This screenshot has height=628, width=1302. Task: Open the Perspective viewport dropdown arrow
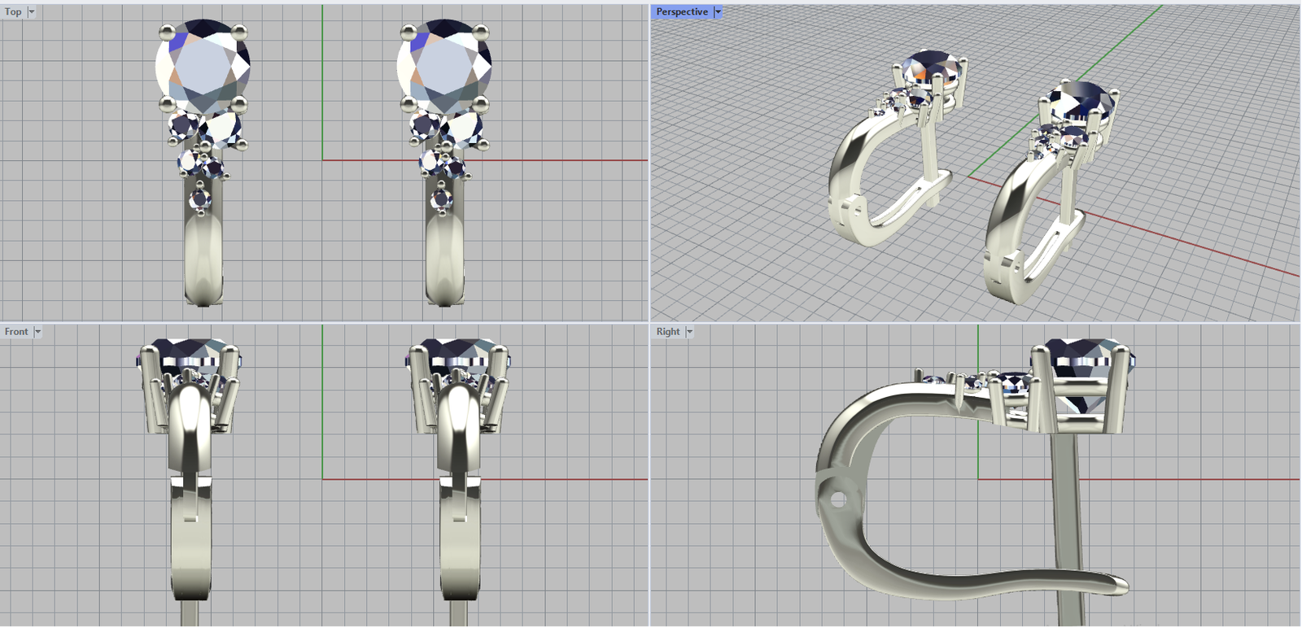click(718, 12)
